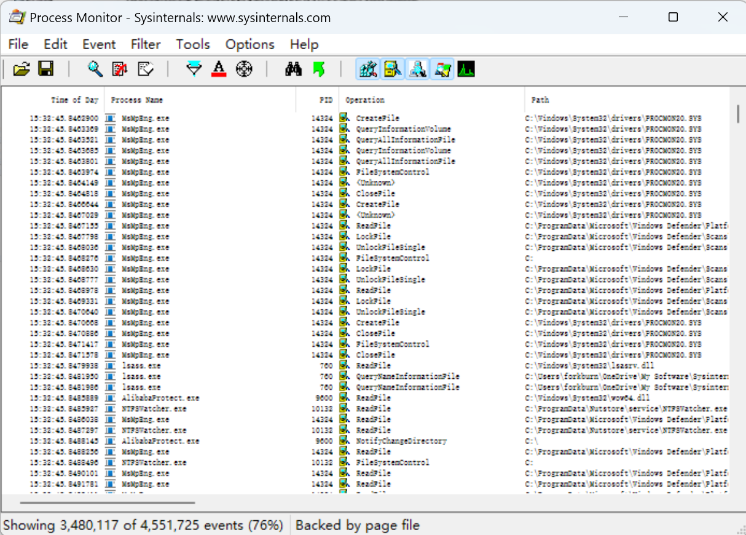Toggle event capture with the magnifier icon
Image resolution: width=746 pixels, height=535 pixels.
point(95,69)
